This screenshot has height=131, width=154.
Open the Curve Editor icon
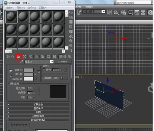pos(137,13)
